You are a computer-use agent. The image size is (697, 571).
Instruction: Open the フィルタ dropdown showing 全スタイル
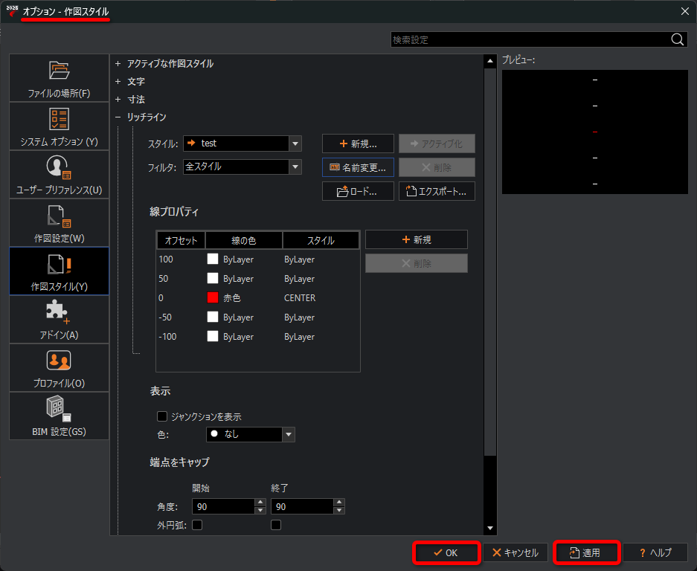pyautogui.click(x=242, y=167)
